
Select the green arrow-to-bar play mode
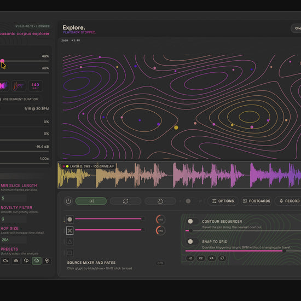91,201
